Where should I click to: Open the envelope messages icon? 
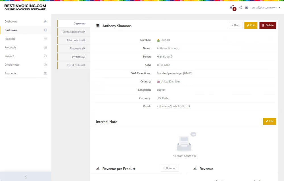click(247, 8)
